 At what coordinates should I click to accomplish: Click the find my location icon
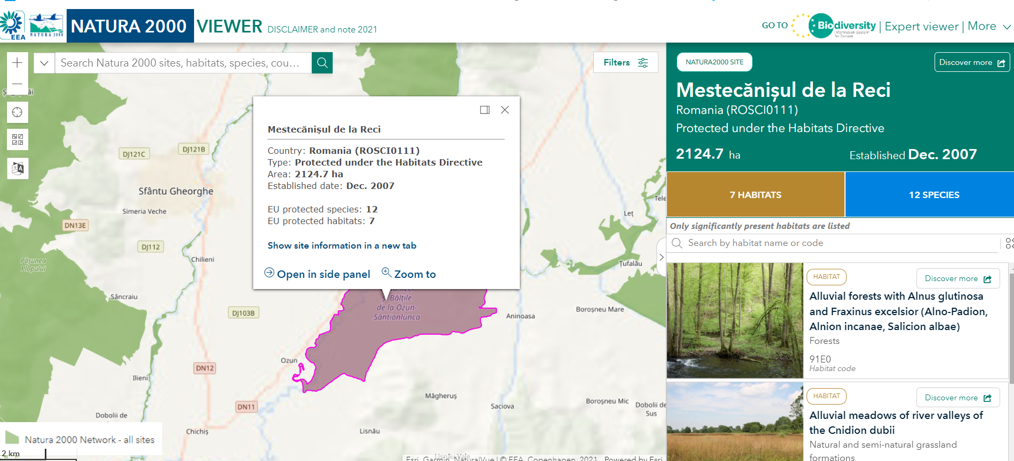(x=18, y=112)
